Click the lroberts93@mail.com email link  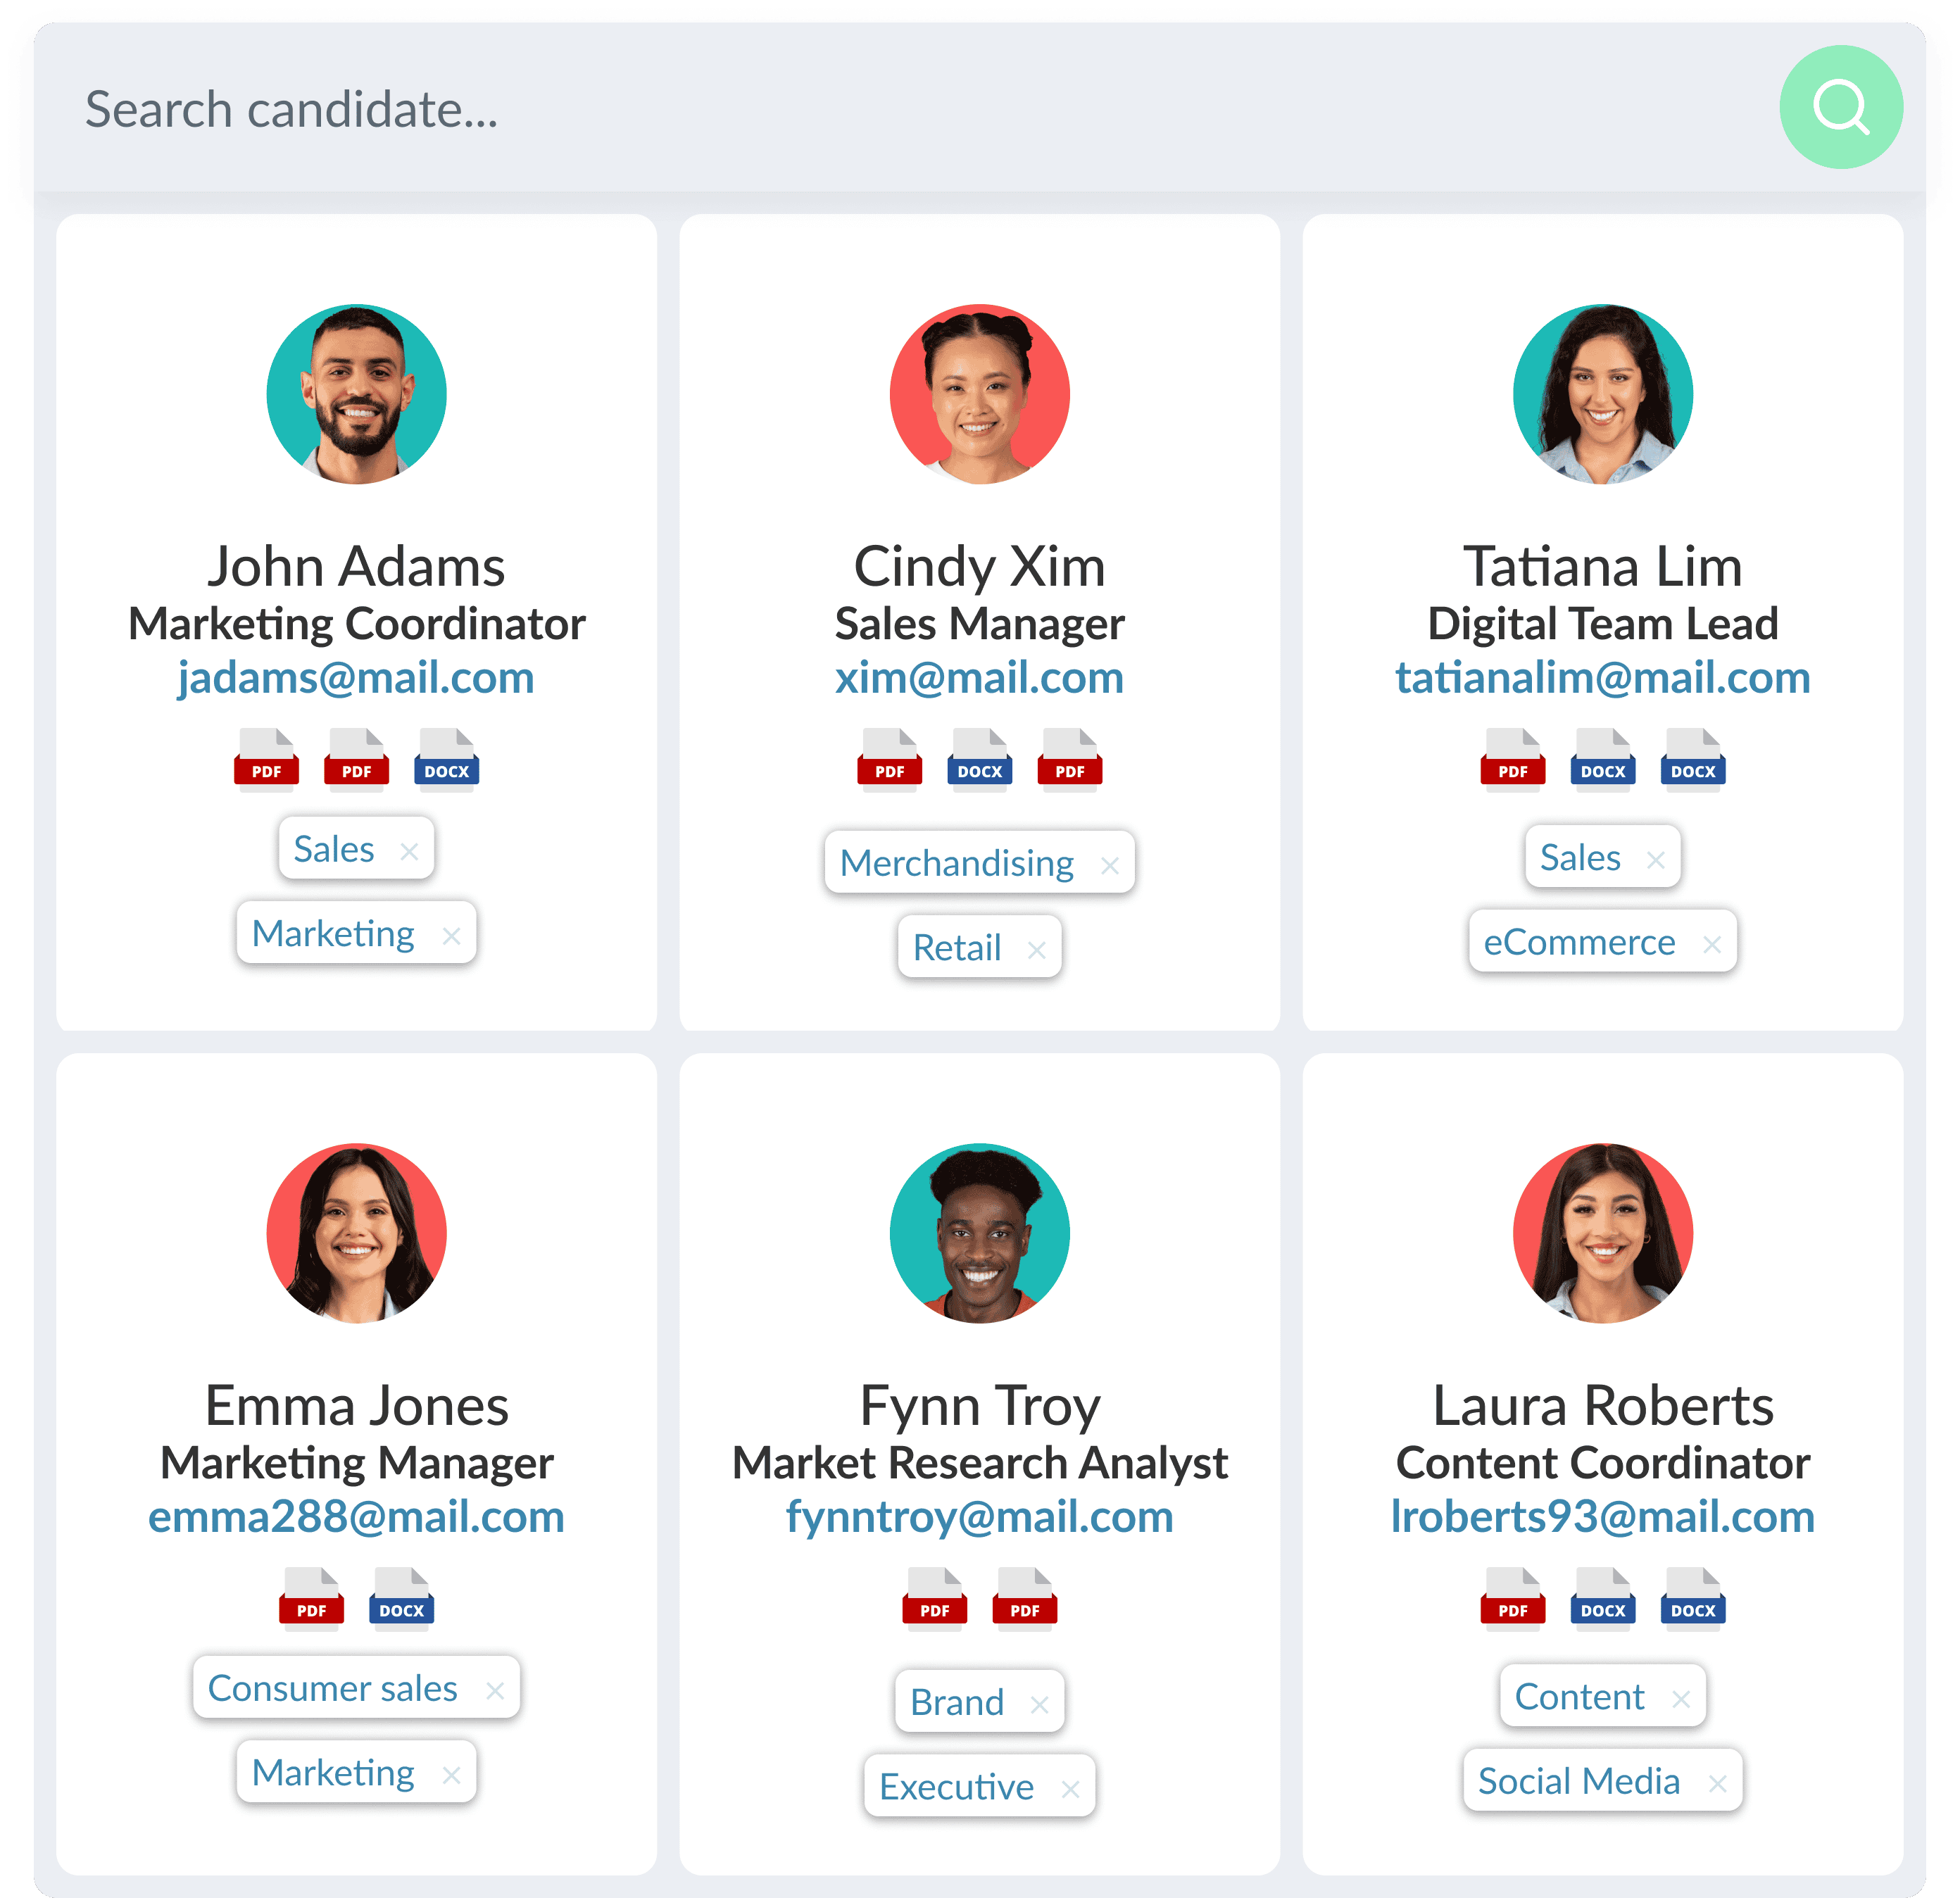coord(1602,1517)
